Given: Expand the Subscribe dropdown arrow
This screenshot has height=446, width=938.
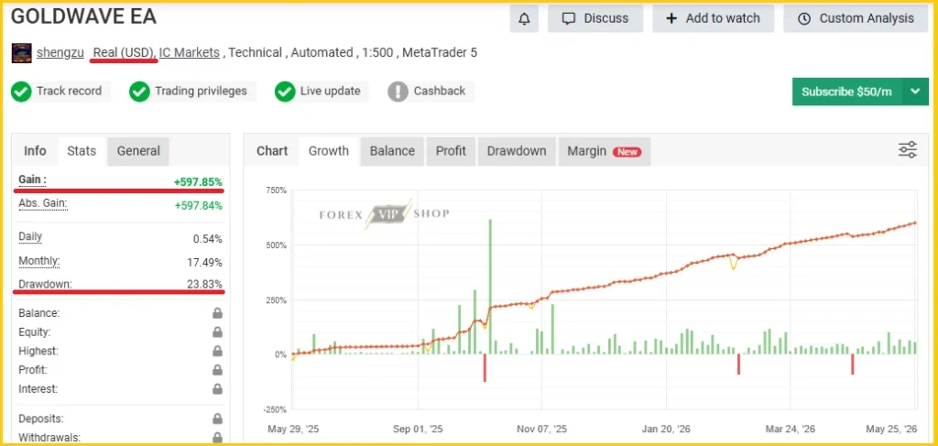Looking at the screenshot, I should [x=915, y=92].
